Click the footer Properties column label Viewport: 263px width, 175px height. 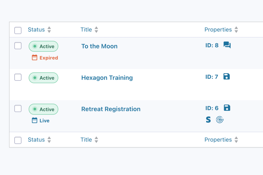tap(218, 140)
